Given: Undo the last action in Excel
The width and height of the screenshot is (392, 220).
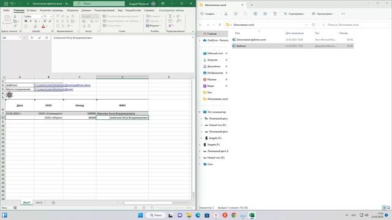Looking at the screenshot, I should pyautogui.click(x=12, y=4).
